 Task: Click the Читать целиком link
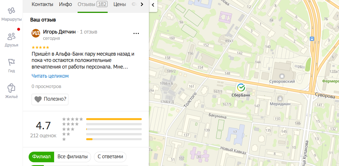[x=50, y=76]
